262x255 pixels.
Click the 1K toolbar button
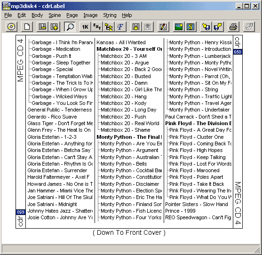85,27
